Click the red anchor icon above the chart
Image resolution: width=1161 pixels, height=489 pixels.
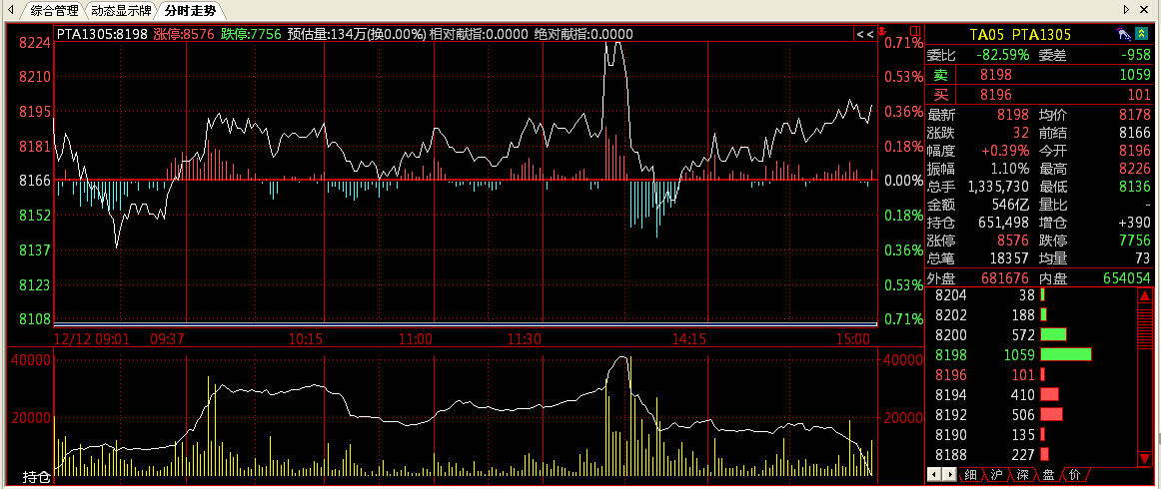pyautogui.click(x=882, y=31)
